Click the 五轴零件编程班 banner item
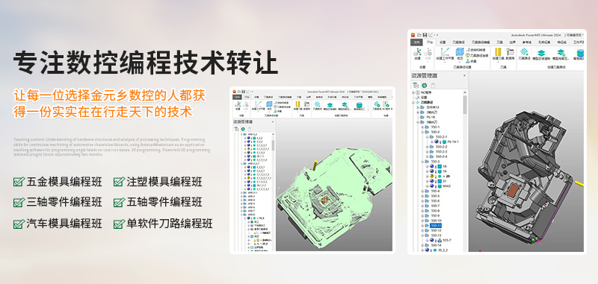Screen dimensions: 598x284 tap(158, 202)
